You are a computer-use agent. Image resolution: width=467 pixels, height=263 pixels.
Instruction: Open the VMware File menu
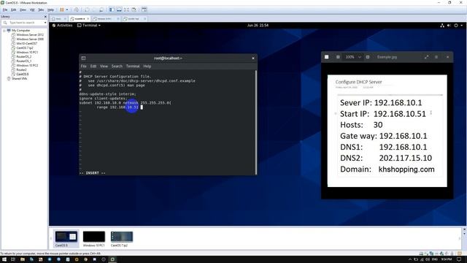tap(5, 9)
